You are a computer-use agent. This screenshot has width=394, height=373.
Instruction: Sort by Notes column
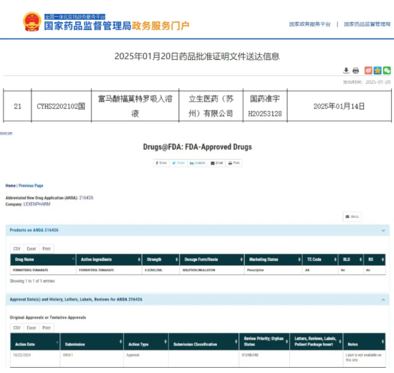(364, 342)
